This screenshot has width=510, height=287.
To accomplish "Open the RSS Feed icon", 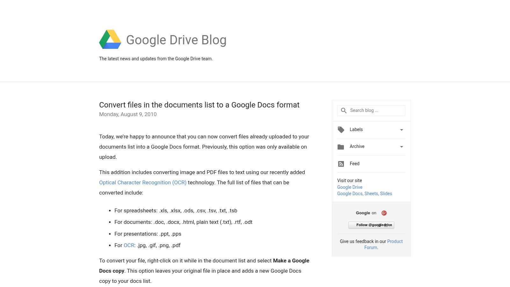I will [341, 164].
